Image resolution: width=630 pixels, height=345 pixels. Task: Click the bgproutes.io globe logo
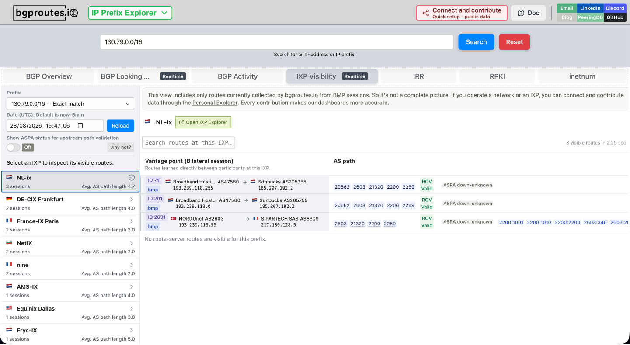[x=46, y=13]
